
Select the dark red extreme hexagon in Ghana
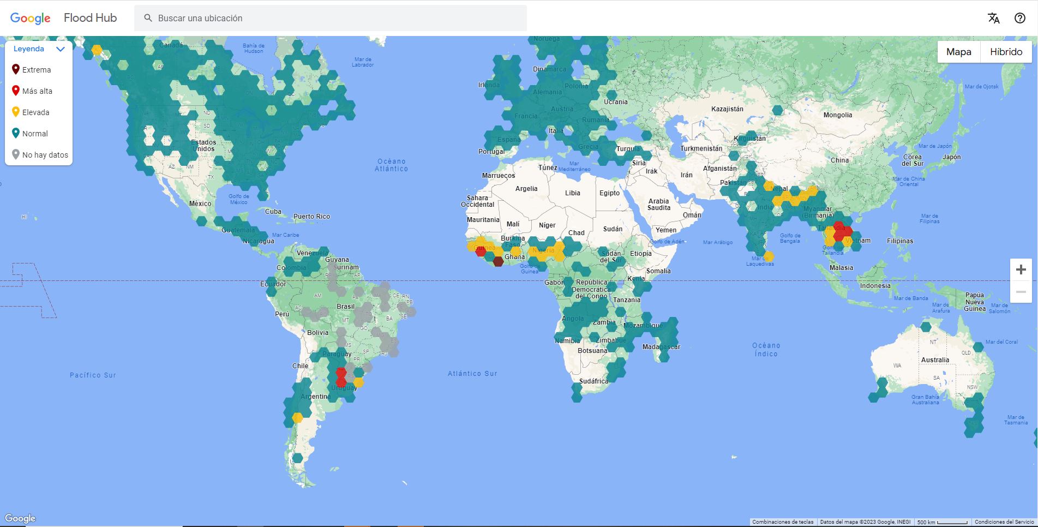498,261
